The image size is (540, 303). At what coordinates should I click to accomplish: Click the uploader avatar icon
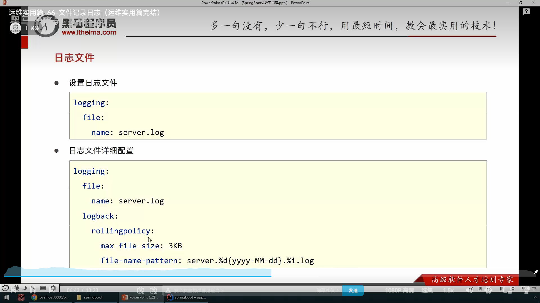15,28
